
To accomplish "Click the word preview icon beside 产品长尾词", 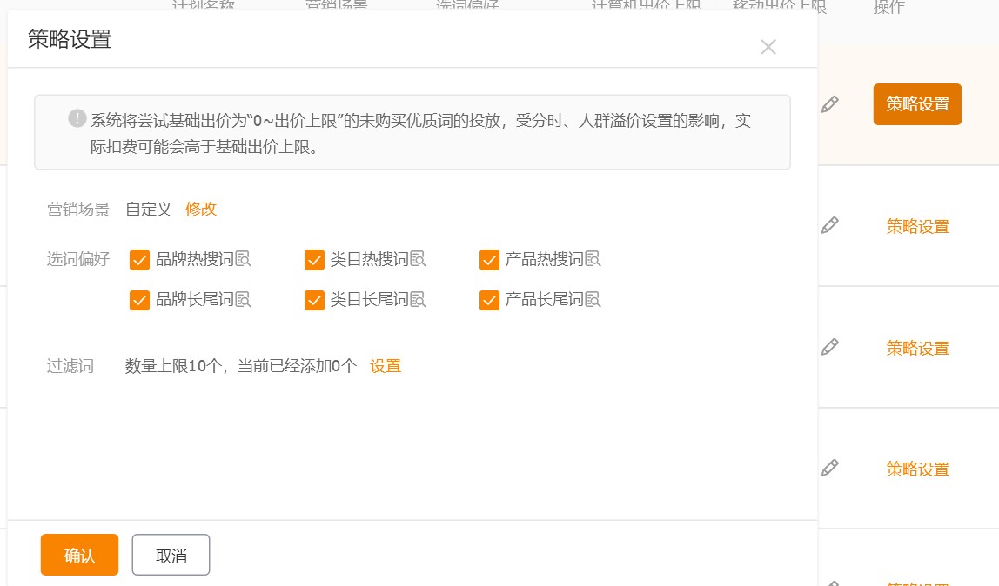I will [x=593, y=299].
